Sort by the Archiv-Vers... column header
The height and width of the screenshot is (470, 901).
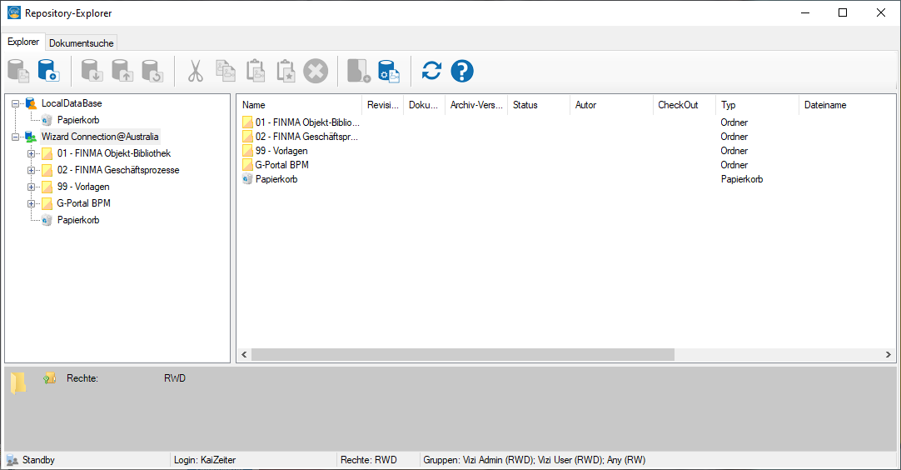(x=475, y=105)
